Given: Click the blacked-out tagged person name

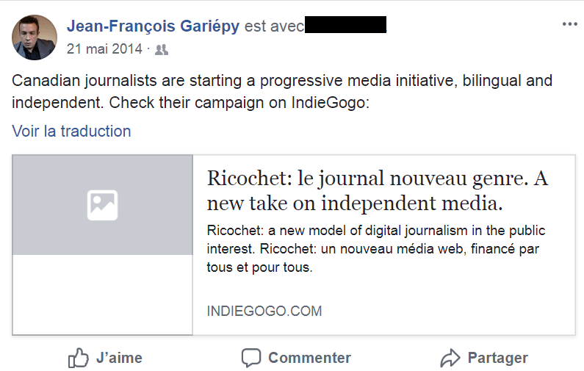Looking at the screenshot, I should (x=345, y=26).
